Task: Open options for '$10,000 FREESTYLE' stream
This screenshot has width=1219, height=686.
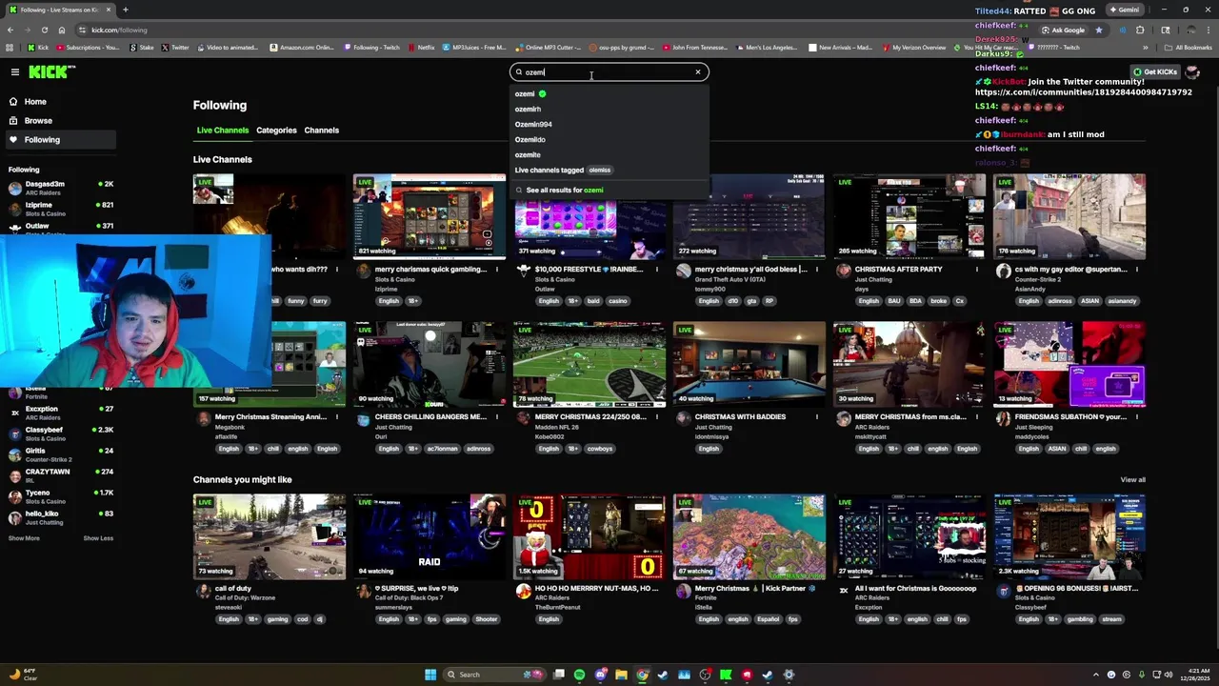Action: pyautogui.click(x=656, y=270)
